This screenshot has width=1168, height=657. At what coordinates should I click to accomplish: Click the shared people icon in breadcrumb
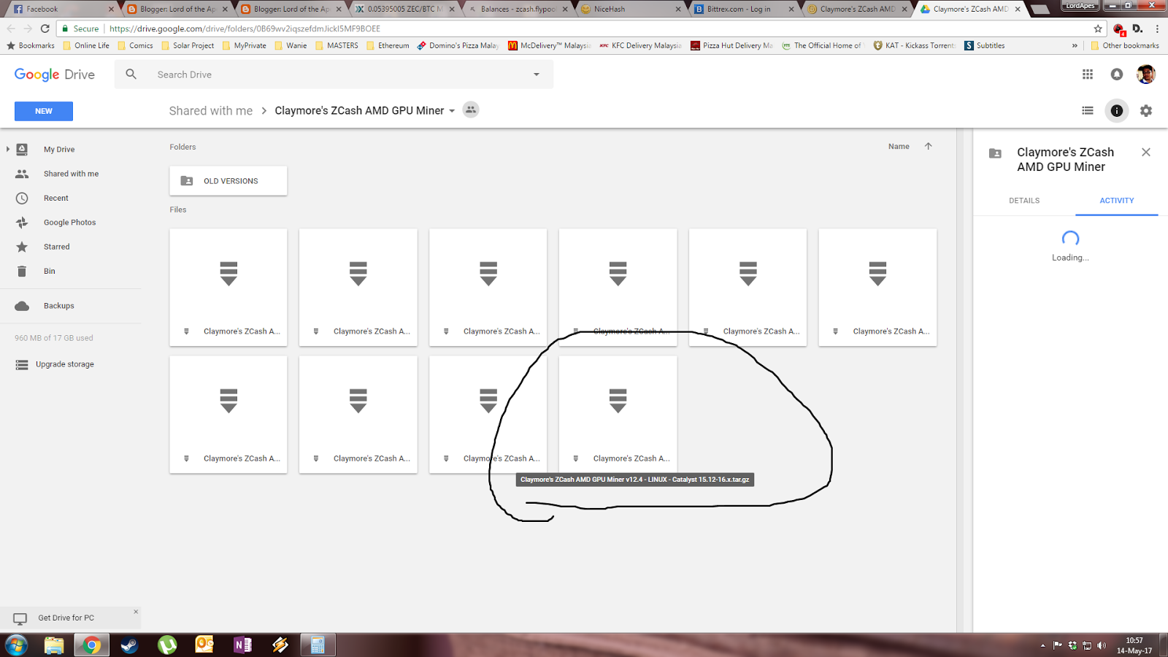coord(471,110)
